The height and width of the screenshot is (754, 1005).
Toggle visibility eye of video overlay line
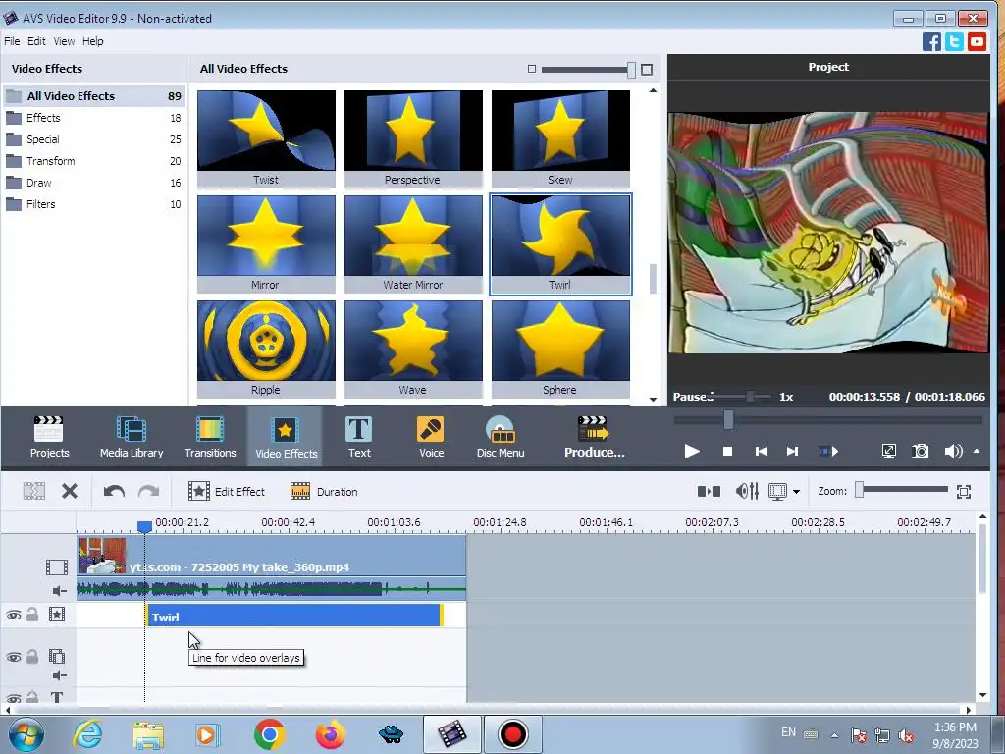(x=14, y=657)
